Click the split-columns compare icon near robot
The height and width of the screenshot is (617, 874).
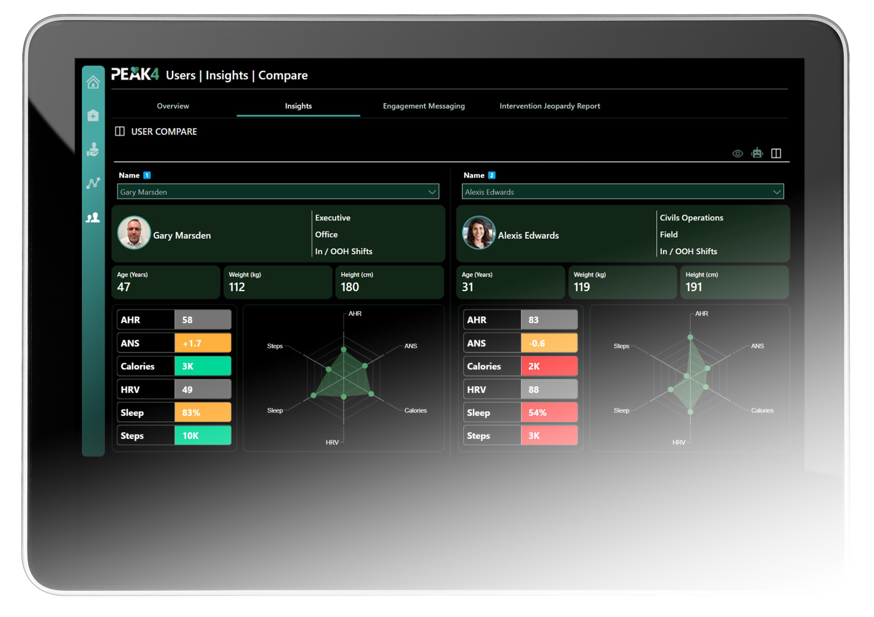coord(776,153)
